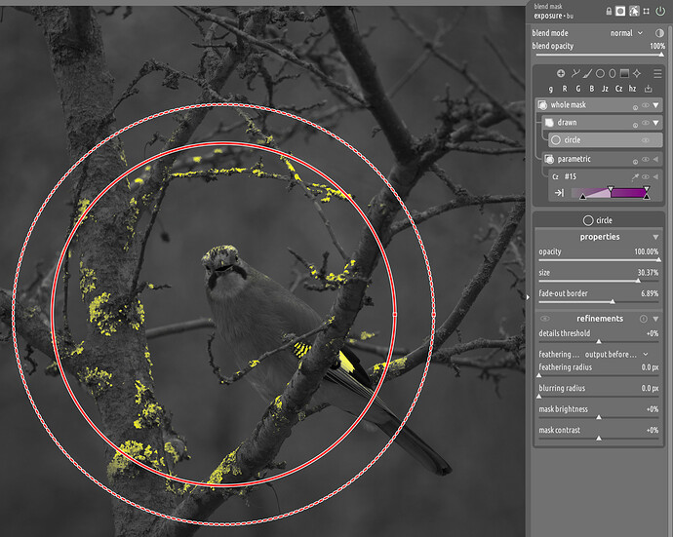Click the circle heading above properties
This screenshot has width=673, height=537.
pos(598,220)
